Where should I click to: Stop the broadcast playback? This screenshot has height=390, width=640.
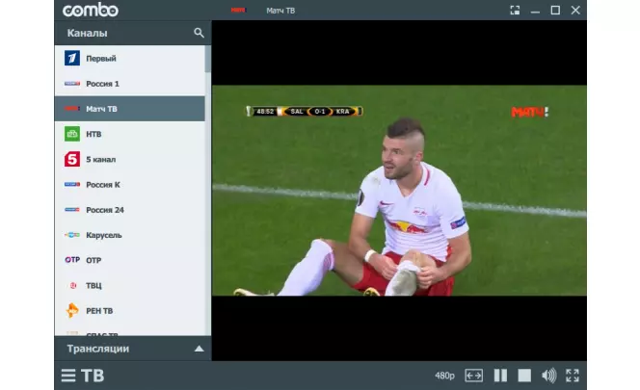click(524, 376)
